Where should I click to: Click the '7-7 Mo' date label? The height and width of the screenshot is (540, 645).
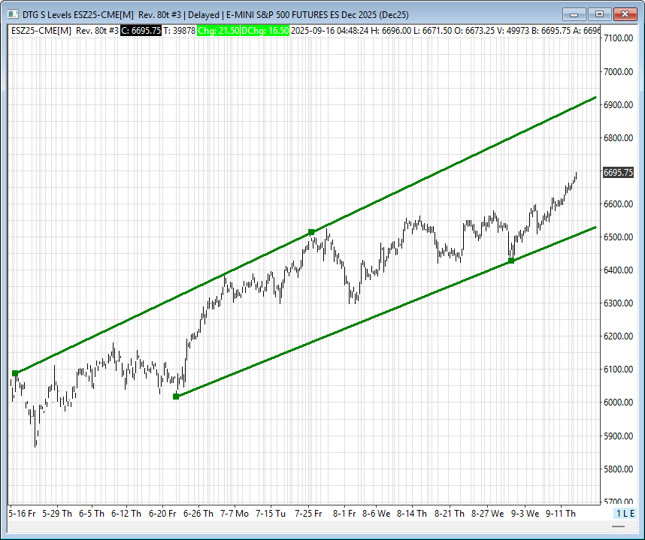tap(235, 513)
